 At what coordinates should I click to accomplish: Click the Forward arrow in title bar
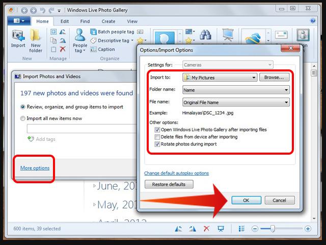tap(33, 10)
